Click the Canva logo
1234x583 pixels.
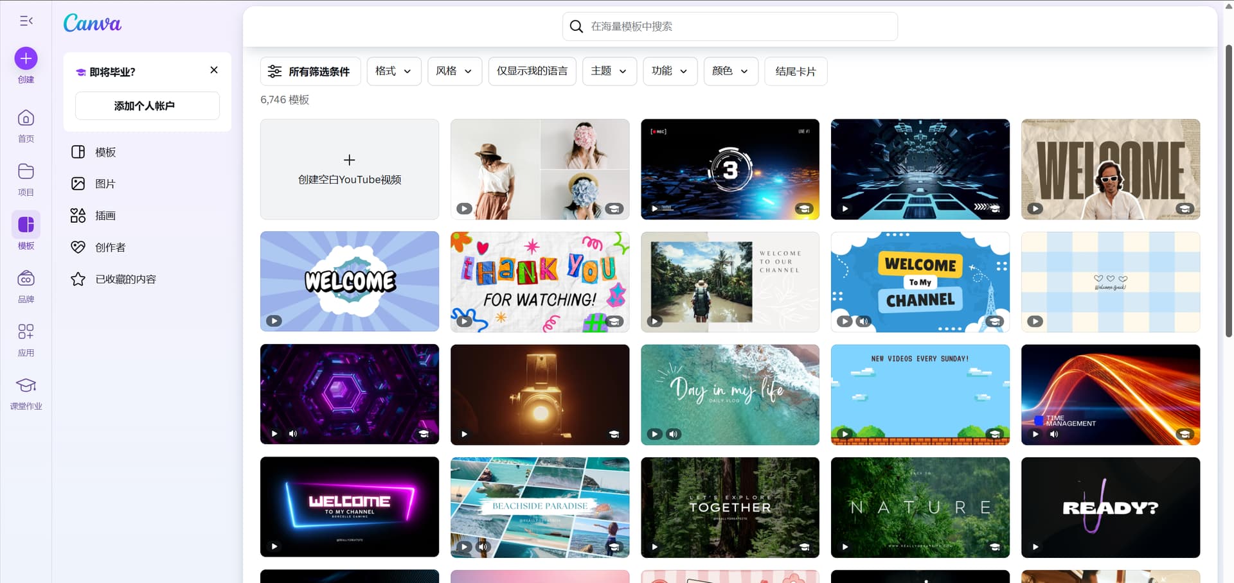[92, 23]
